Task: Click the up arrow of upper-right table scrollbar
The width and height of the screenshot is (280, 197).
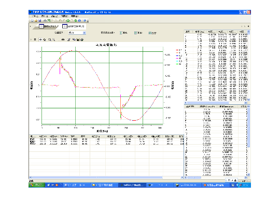Action: point(248,32)
